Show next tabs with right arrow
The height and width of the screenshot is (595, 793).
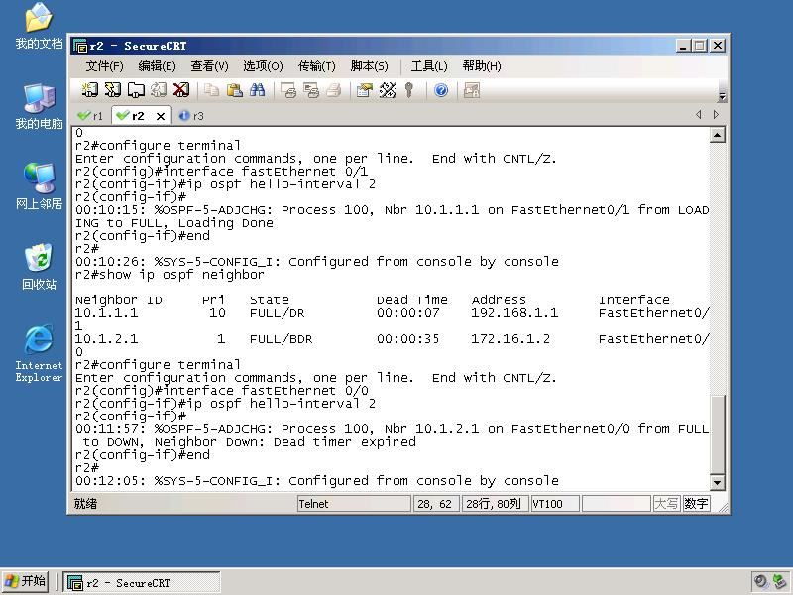[716, 115]
